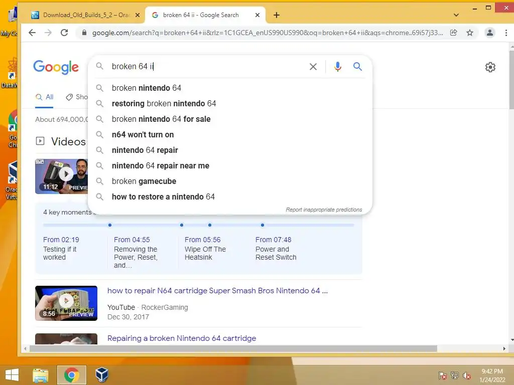Click the vertical scrollbar thumb
514x385 pixels.
tap(511, 80)
